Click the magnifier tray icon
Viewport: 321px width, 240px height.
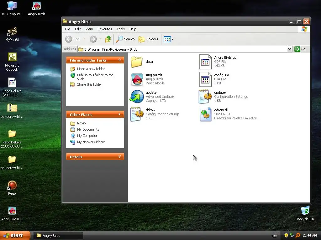[298, 236]
